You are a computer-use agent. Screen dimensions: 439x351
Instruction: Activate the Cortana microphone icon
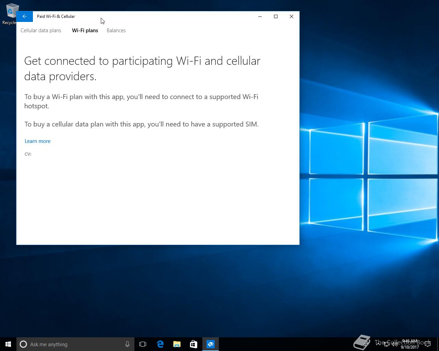[x=127, y=344]
